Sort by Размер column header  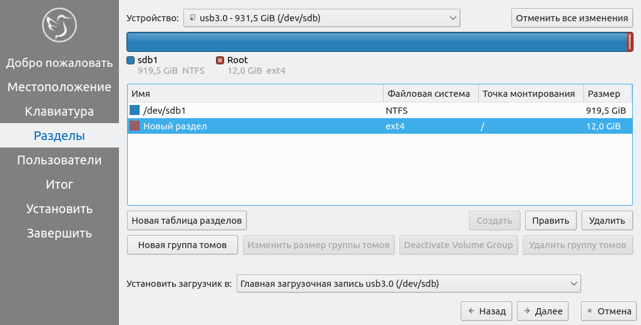[608, 94]
